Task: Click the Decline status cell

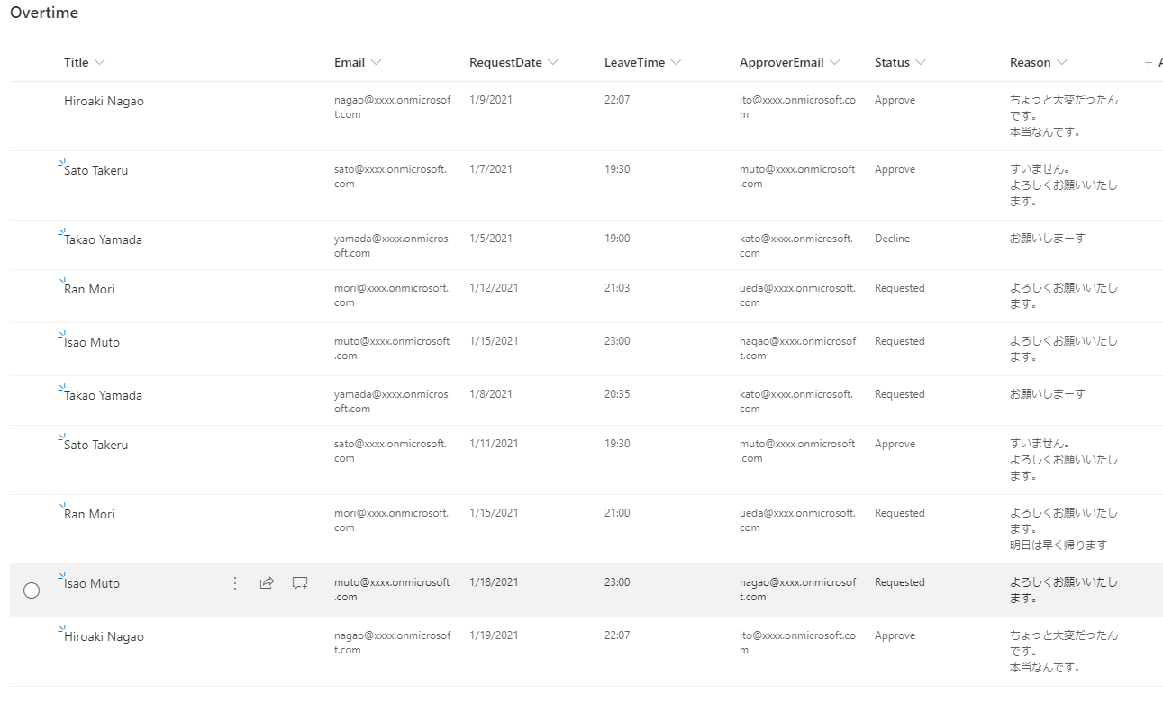Action: point(892,239)
